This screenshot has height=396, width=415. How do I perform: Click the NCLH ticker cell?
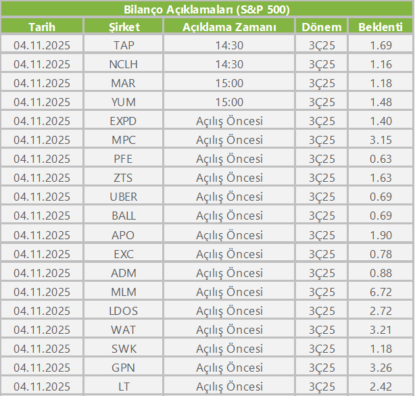tap(124, 64)
